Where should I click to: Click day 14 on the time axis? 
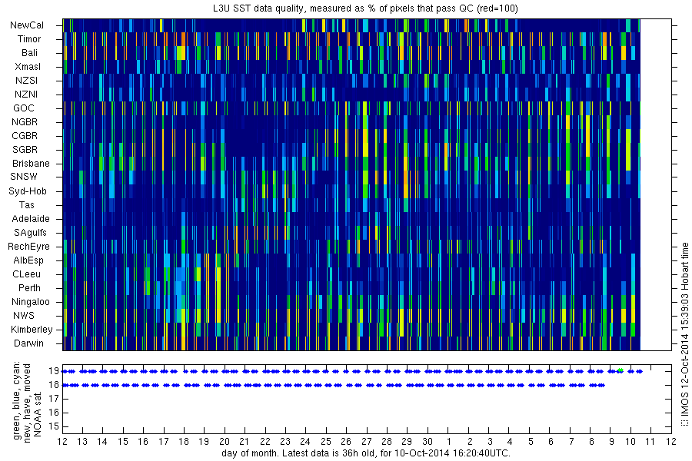click(x=102, y=442)
